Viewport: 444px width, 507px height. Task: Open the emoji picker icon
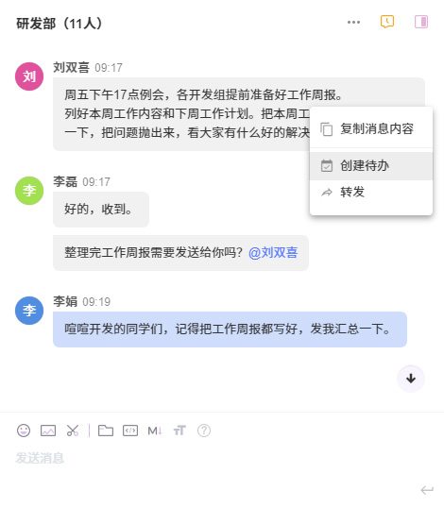tap(24, 431)
